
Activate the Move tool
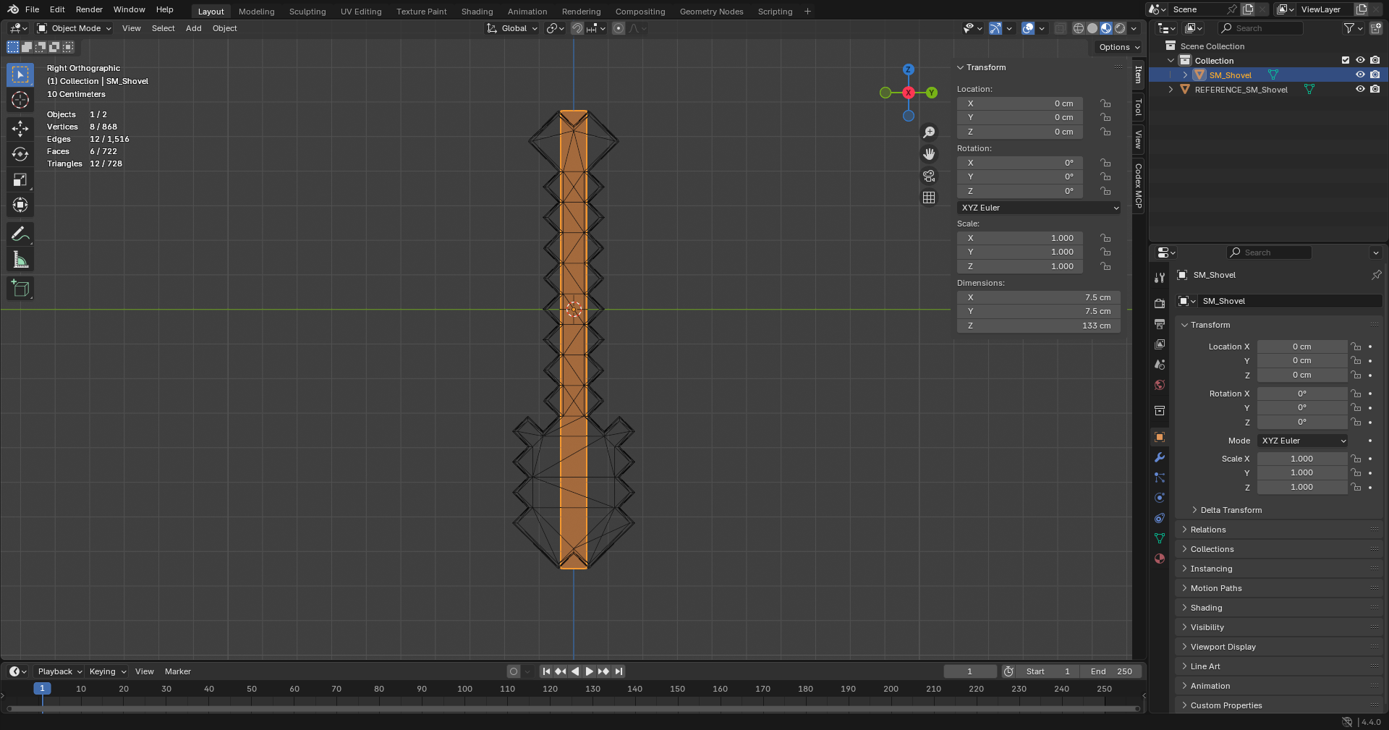20,129
